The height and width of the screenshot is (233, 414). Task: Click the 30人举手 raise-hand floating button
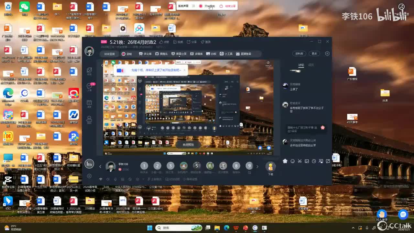[x=382, y=216]
